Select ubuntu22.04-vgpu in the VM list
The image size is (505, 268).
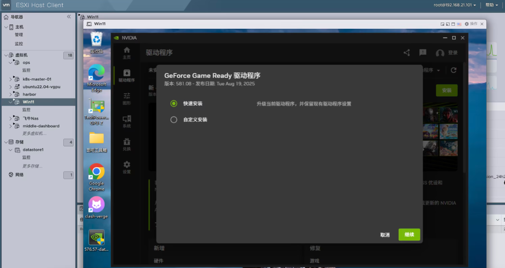pos(42,87)
